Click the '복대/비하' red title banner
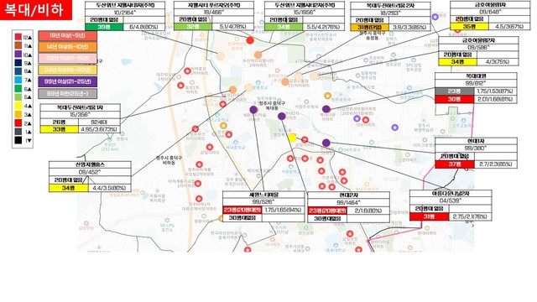This screenshot has width=537, height=302. 36,10
